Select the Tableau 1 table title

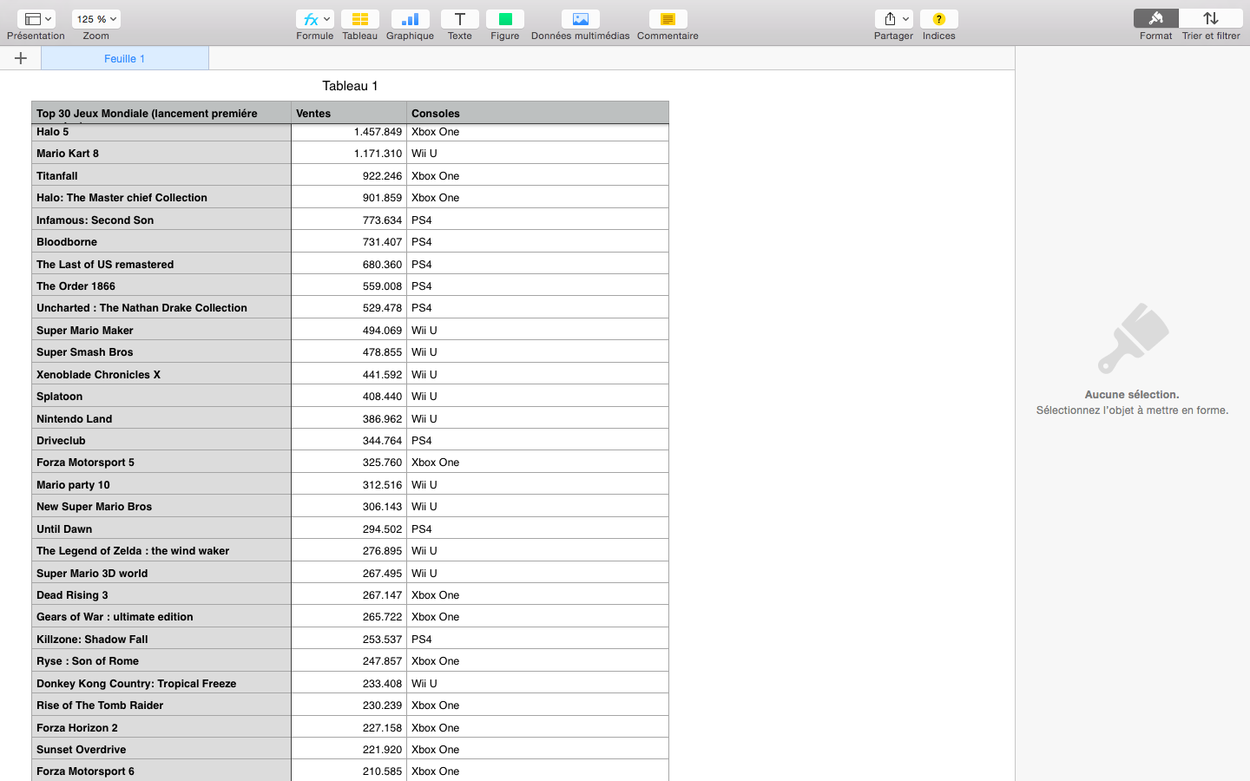point(350,85)
